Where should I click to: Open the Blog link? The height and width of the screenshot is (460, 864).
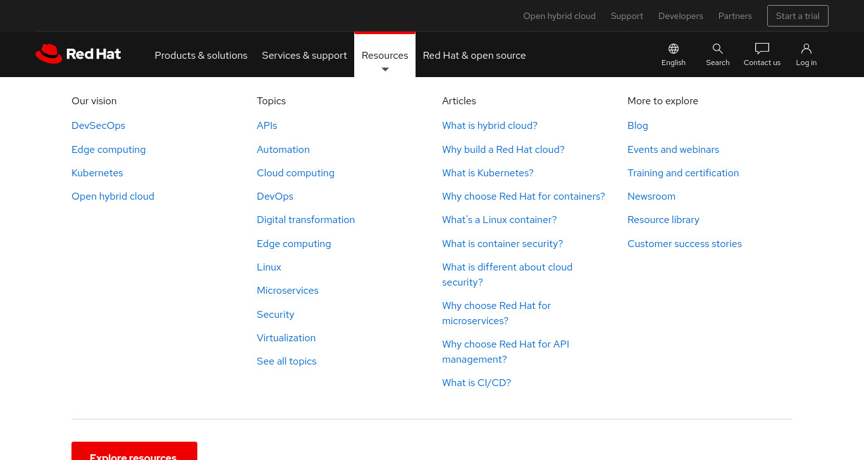[x=638, y=126]
